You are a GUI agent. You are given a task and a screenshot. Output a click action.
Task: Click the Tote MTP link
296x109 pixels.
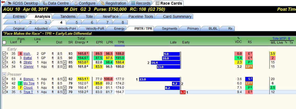click(x=281, y=39)
